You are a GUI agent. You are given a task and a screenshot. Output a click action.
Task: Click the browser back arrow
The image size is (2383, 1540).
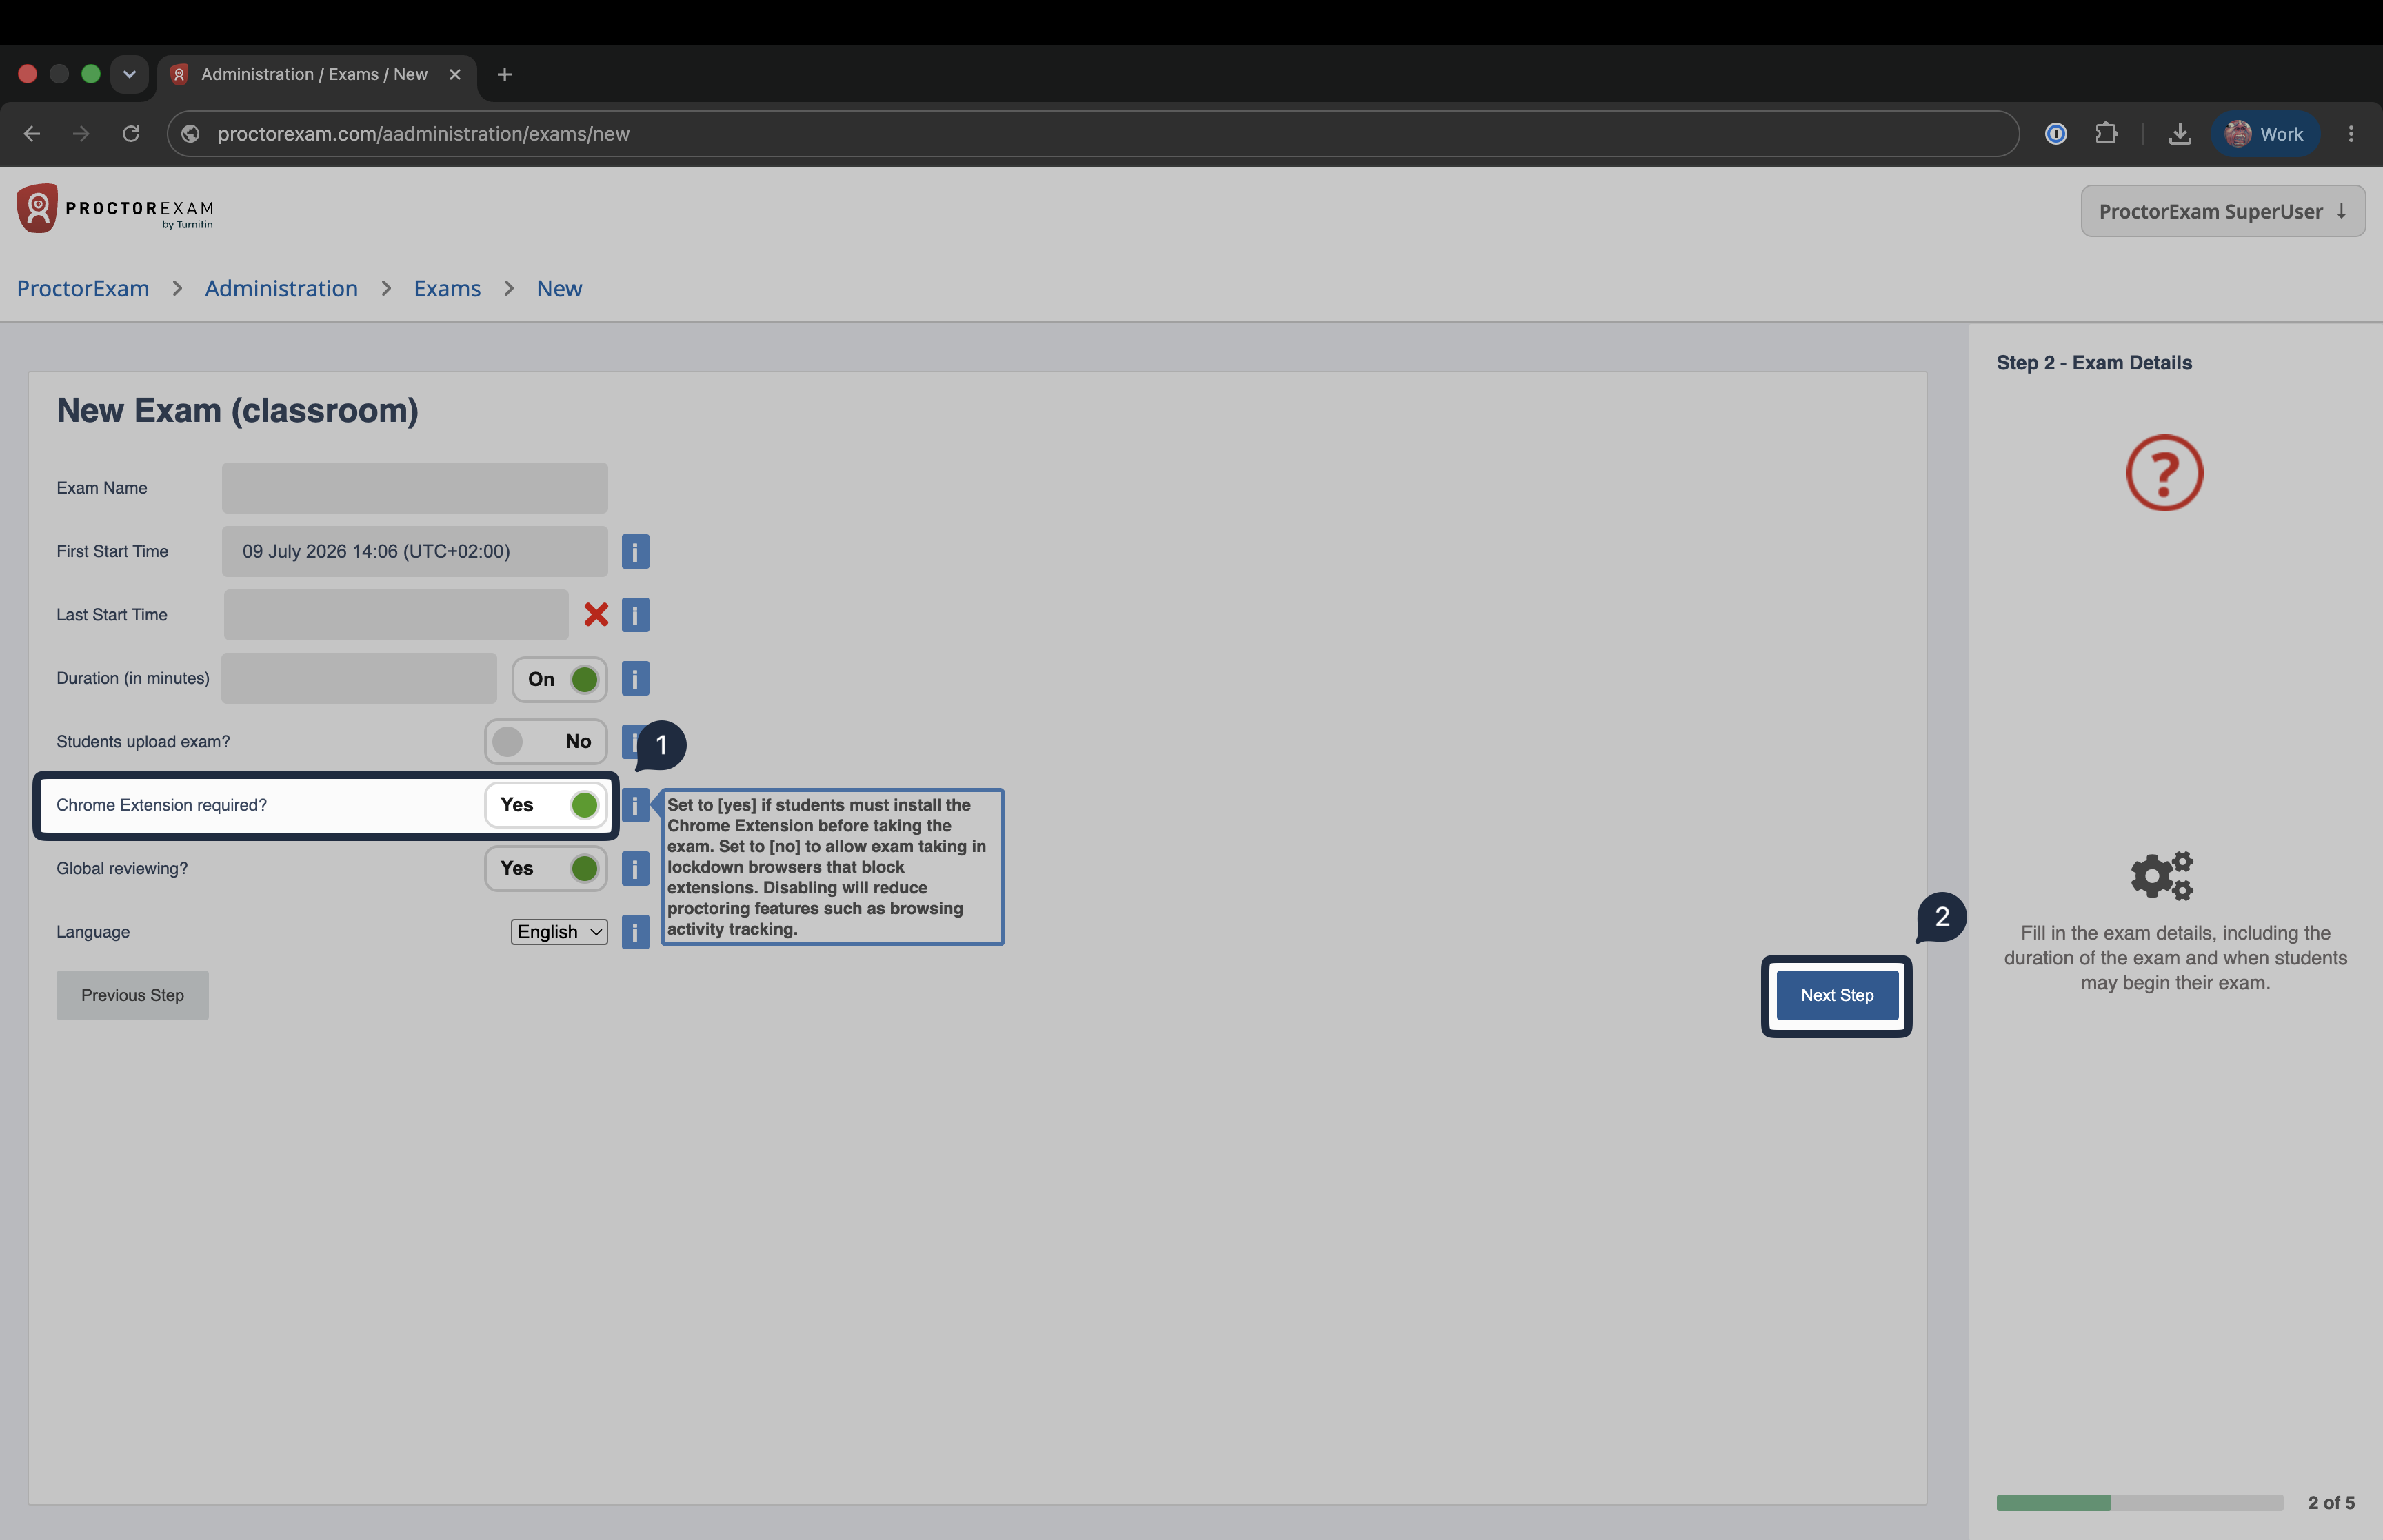coord(32,134)
